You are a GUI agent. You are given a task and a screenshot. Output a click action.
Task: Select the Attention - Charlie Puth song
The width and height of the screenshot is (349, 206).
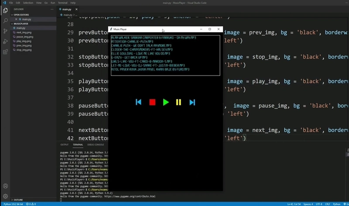(x=132, y=41)
